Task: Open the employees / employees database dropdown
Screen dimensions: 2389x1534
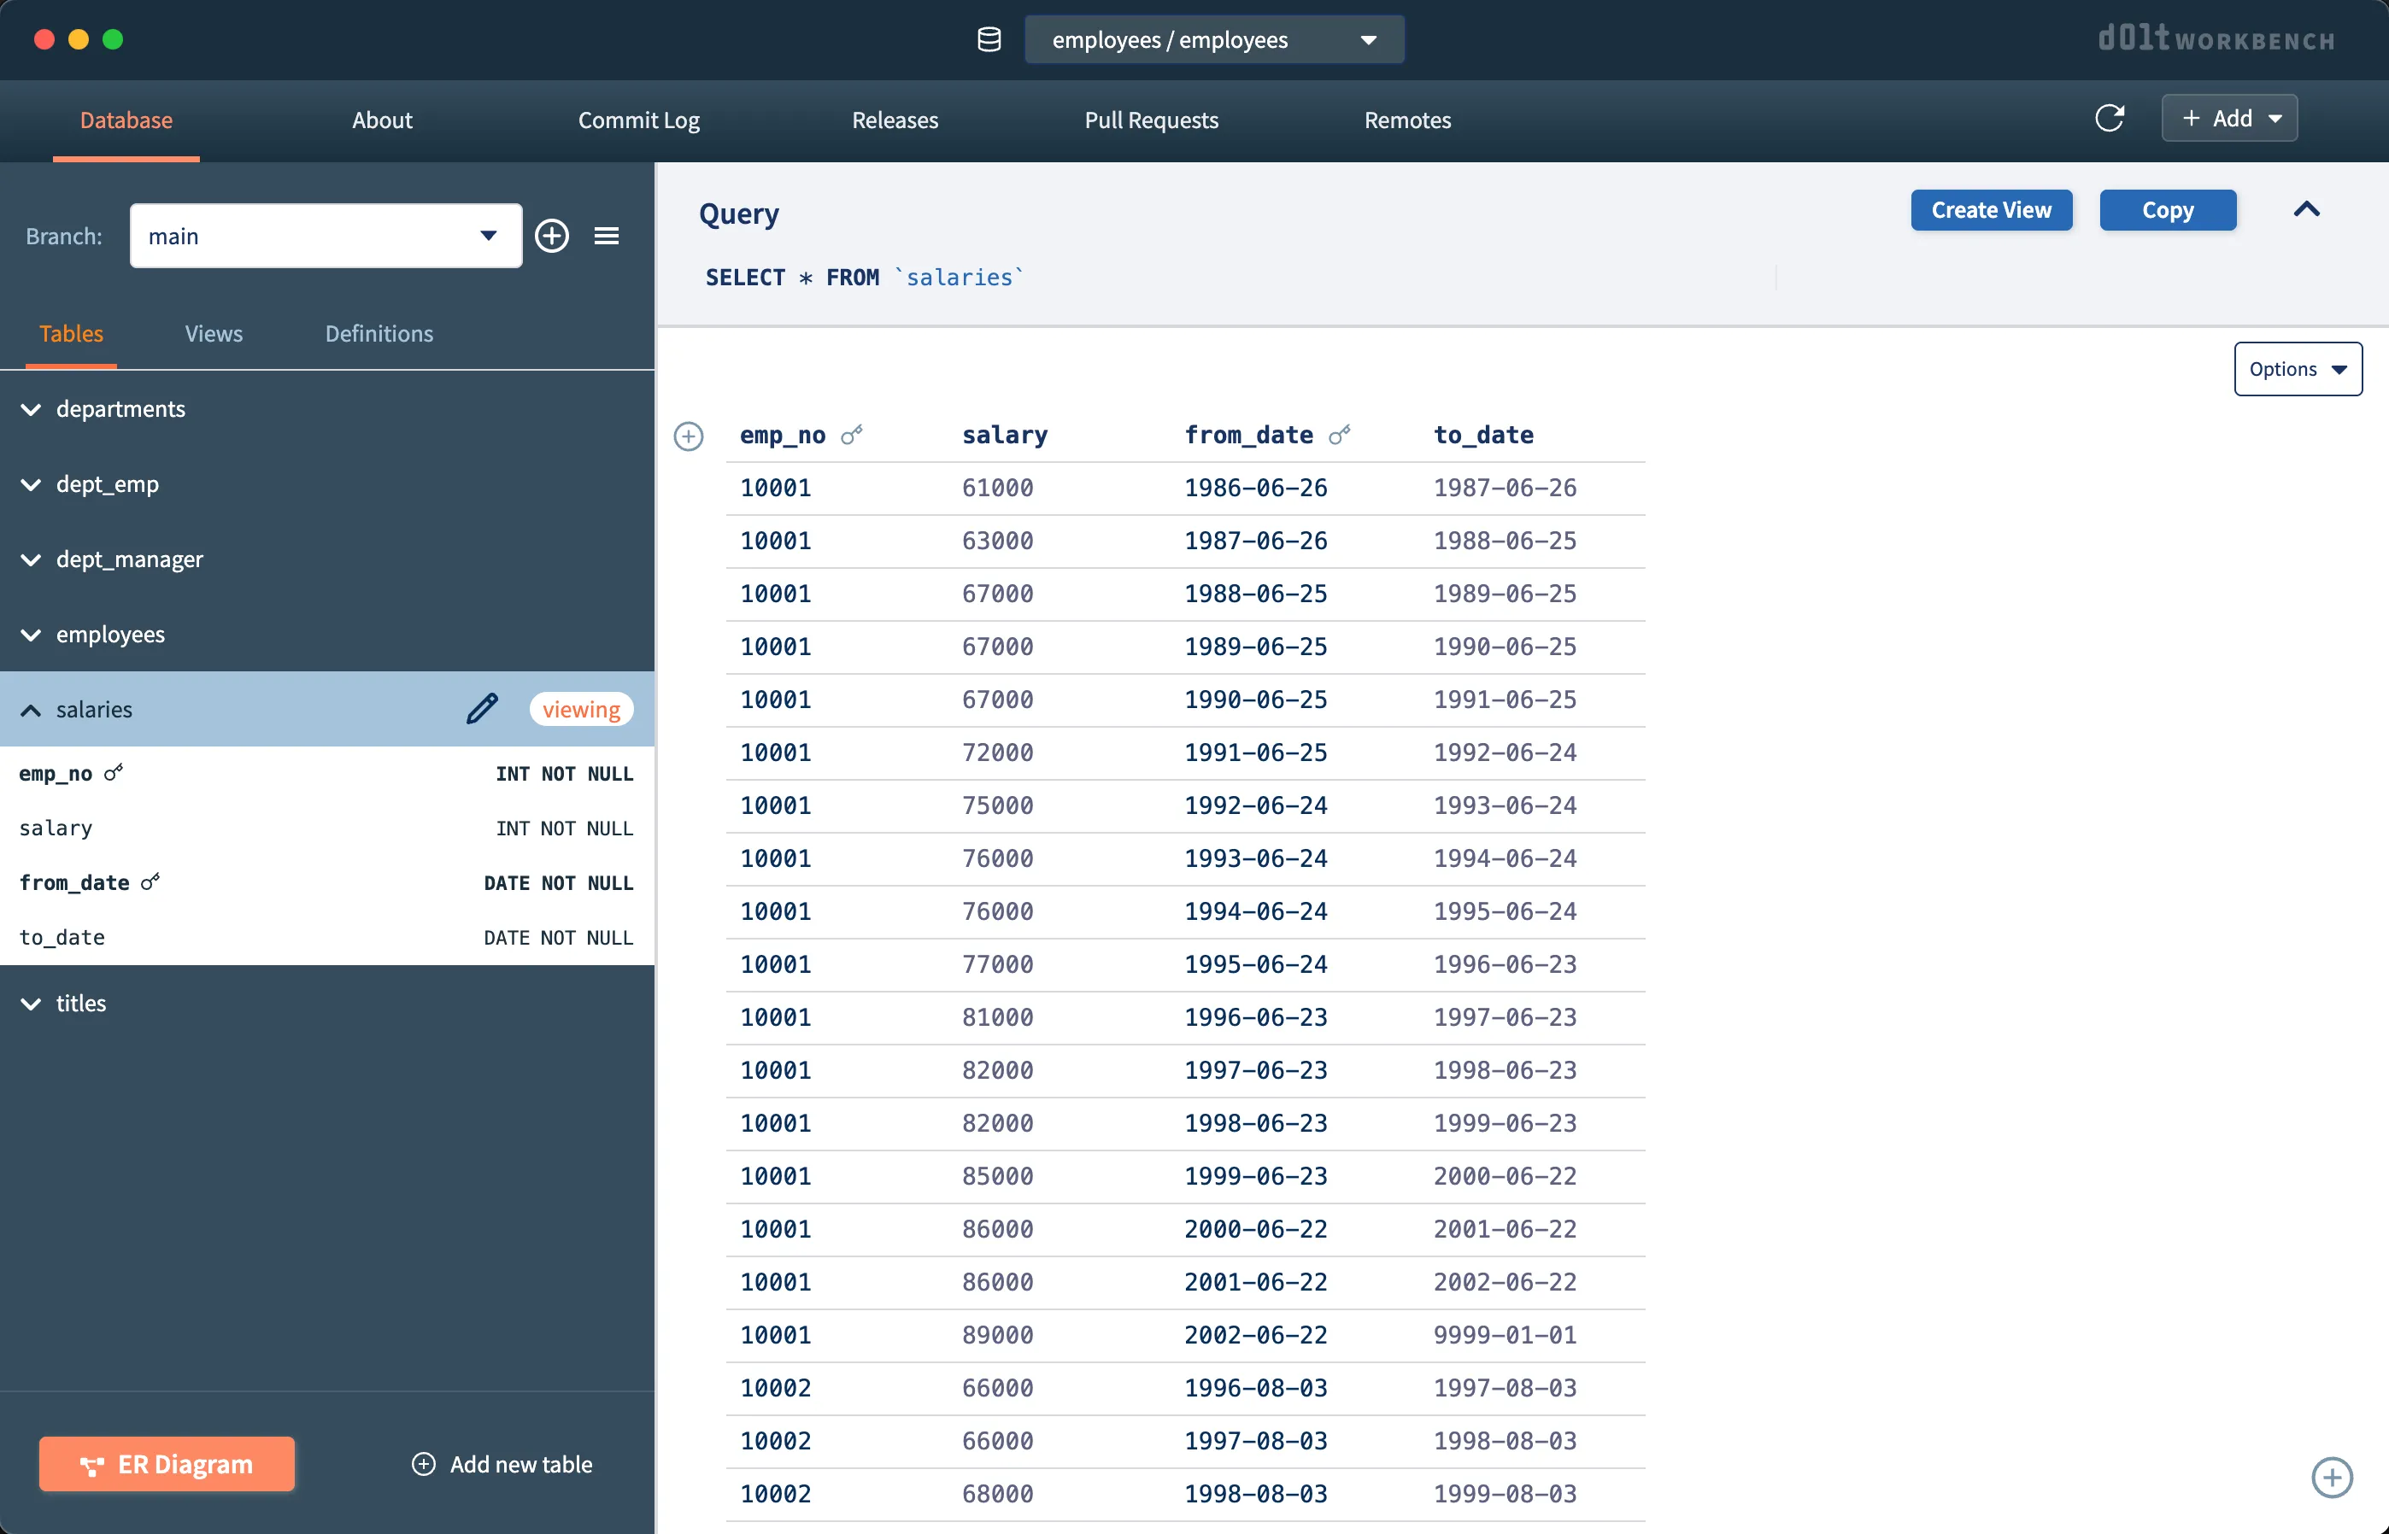Action: click(x=1213, y=40)
